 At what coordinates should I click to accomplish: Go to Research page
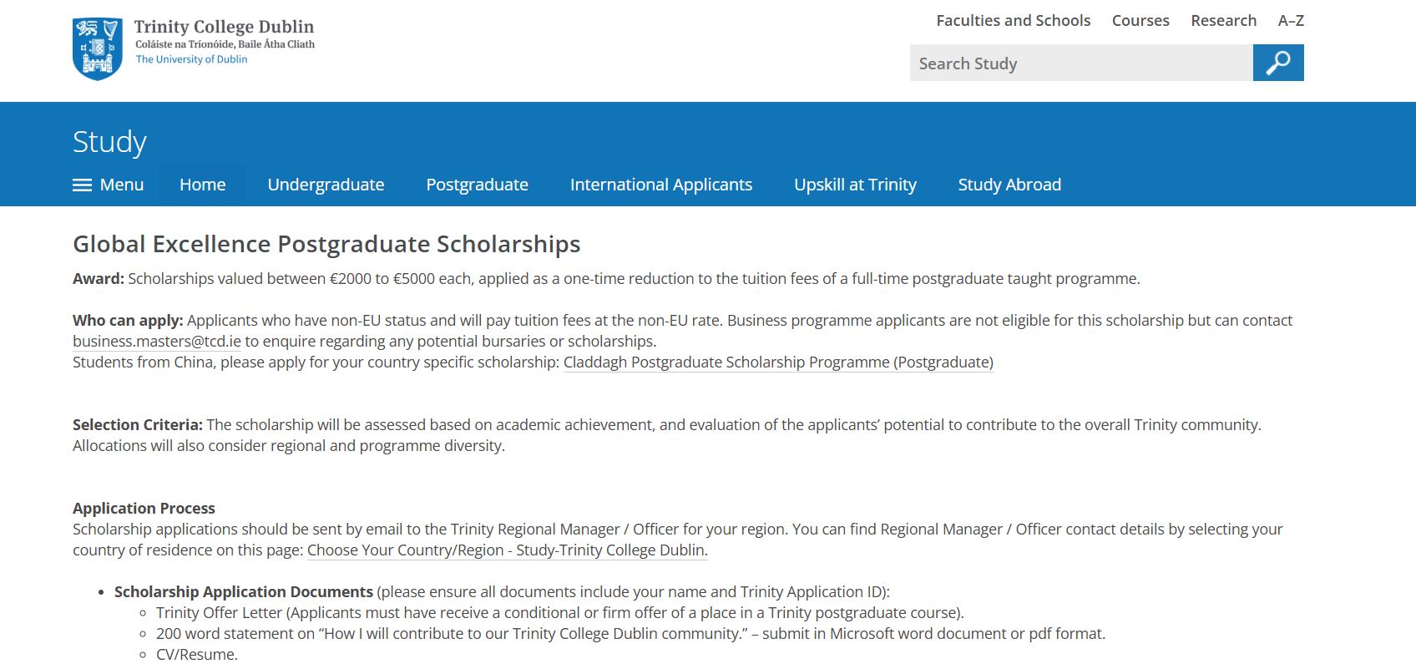pos(1223,21)
